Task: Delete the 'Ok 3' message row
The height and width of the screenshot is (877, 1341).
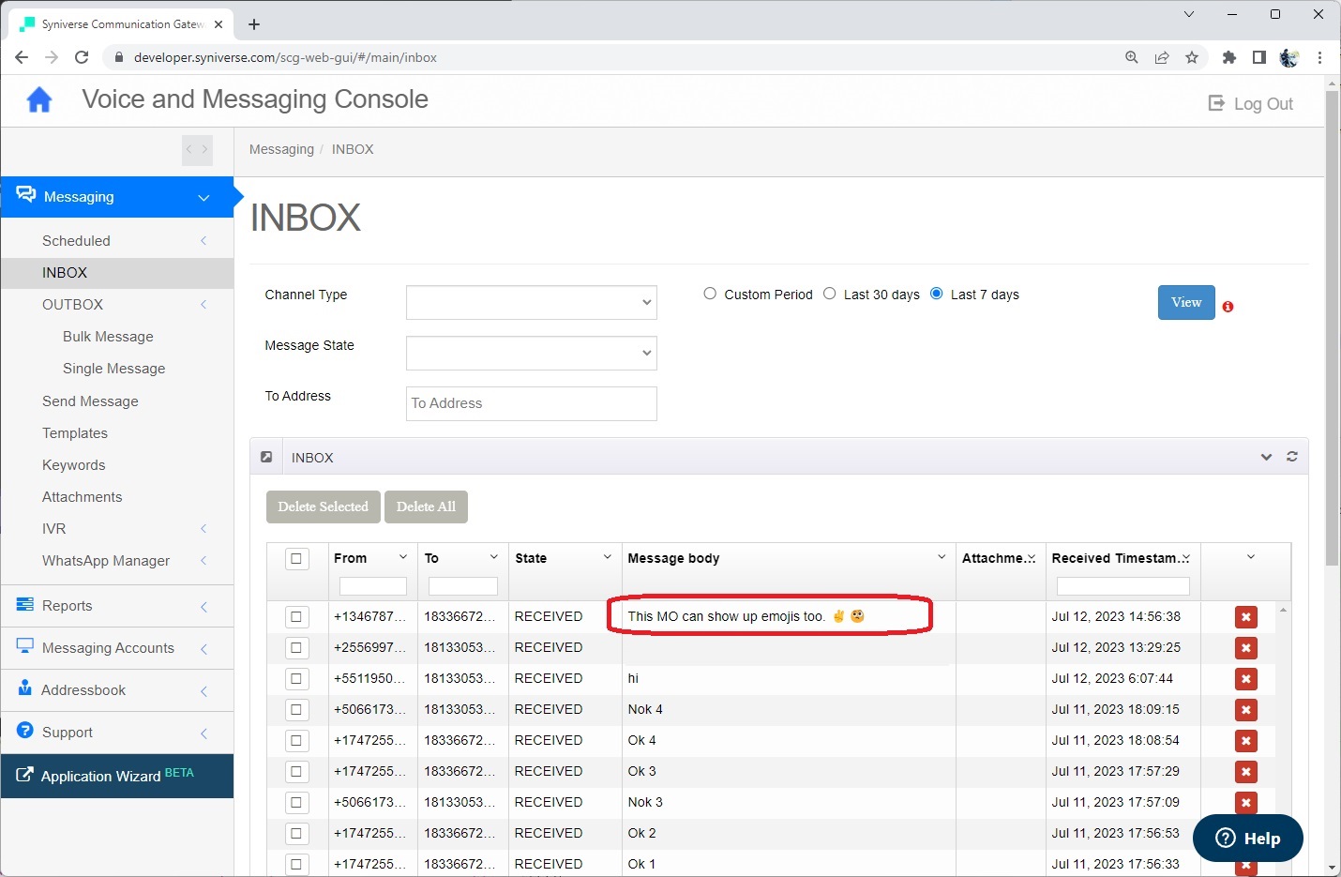Action: click(1245, 772)
